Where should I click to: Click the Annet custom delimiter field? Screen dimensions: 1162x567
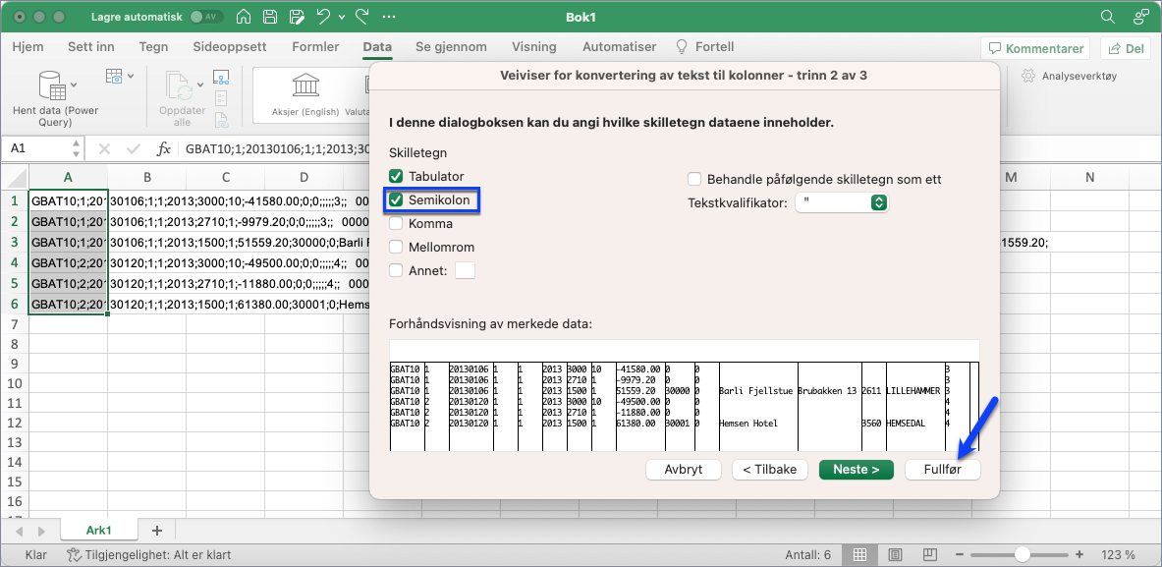[465, 270]
